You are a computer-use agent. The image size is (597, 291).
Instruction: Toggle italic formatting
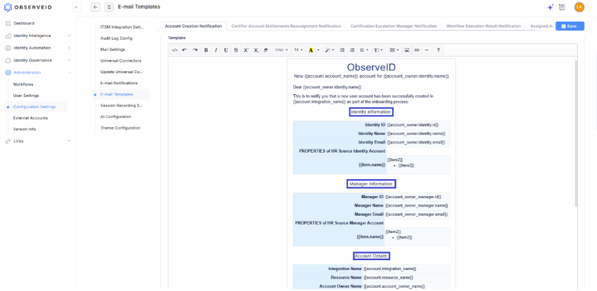tap(216, 50)
